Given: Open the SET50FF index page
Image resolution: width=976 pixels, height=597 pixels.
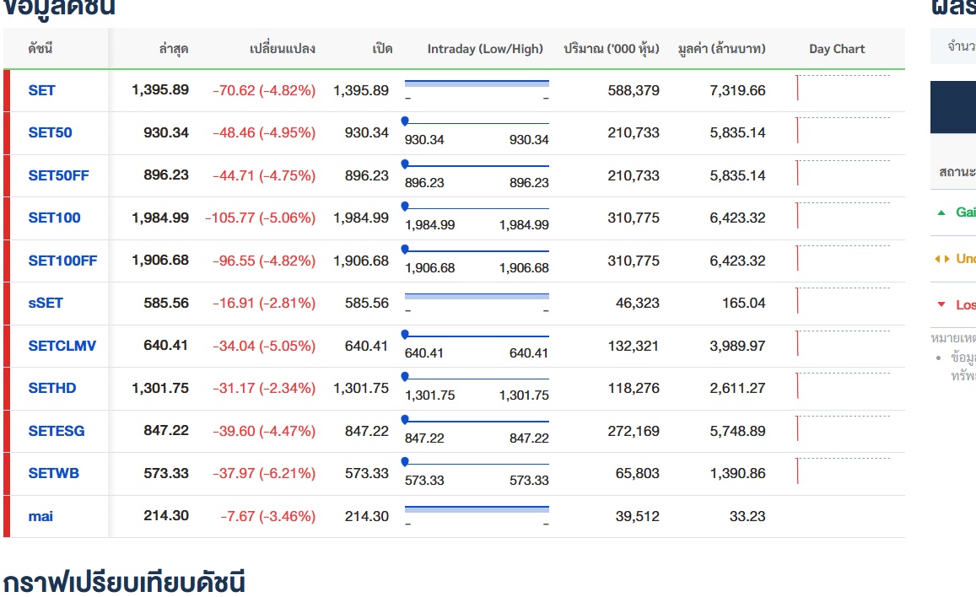Looking at the screenshot, I should (x=58, y=175).
